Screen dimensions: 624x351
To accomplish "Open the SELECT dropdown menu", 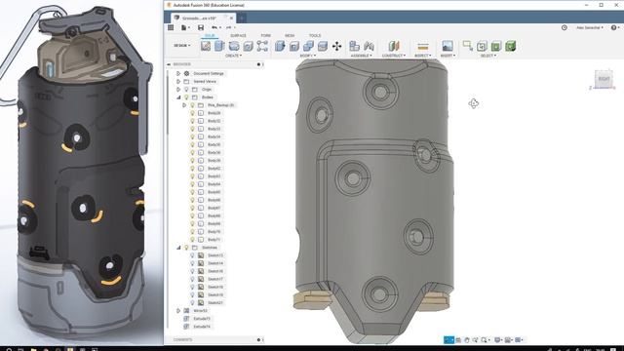I will [488, 56].
